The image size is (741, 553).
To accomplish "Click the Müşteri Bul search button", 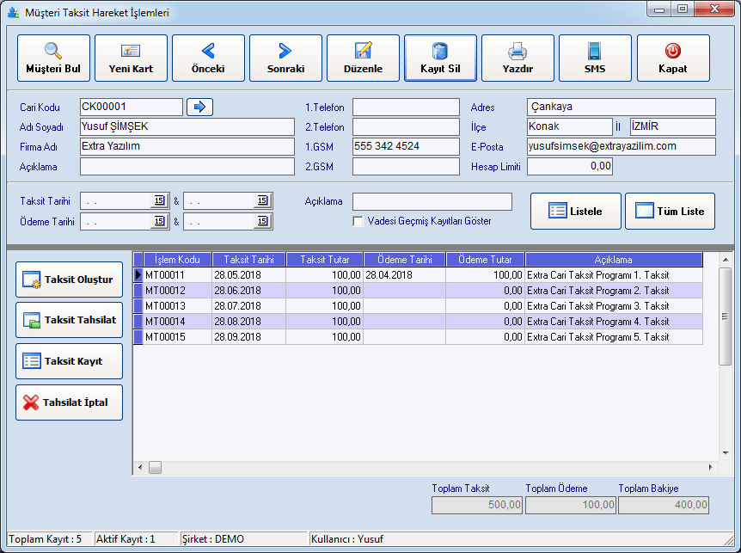I will [53, 58].
